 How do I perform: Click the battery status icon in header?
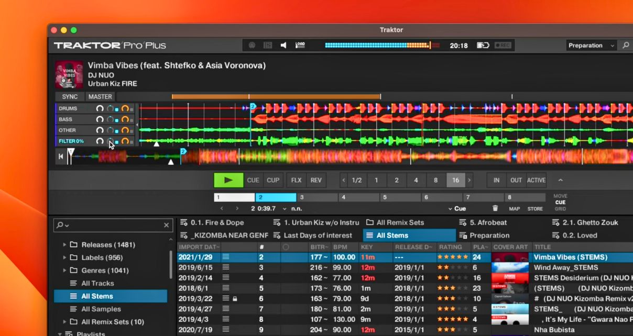pos(483,46)
